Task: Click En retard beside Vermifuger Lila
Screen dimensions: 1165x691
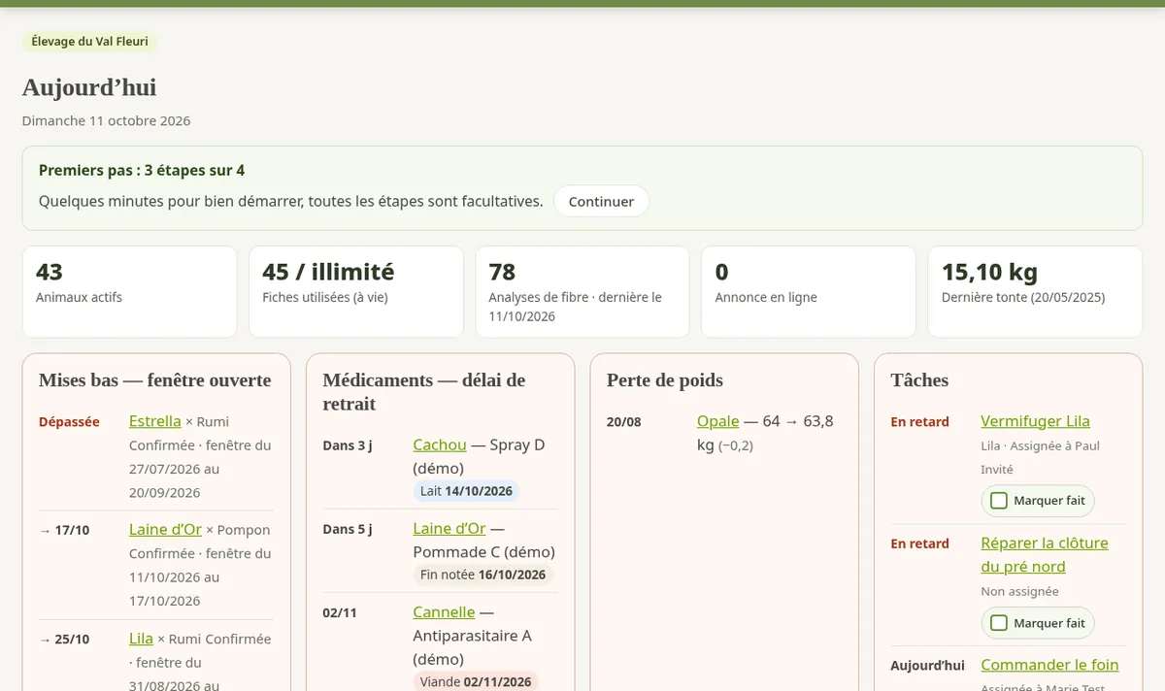Action: [x=920, y=422]
